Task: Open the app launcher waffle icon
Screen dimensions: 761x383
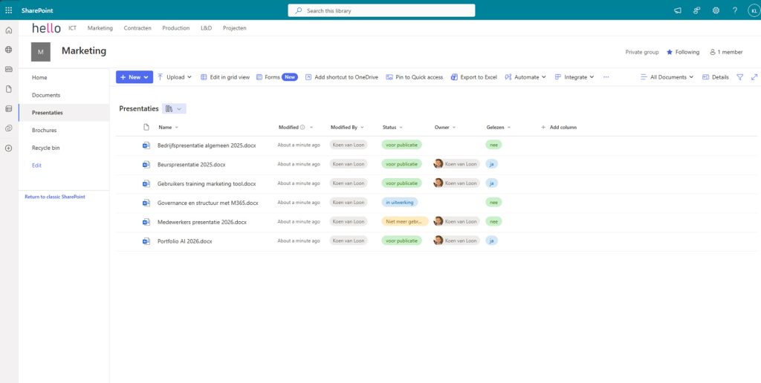Action: tap(8, 10)
